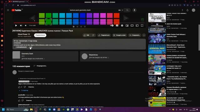This screenshot has height=112, width=200.
Task: Clear the search query with X
Action: coord(122,10)
